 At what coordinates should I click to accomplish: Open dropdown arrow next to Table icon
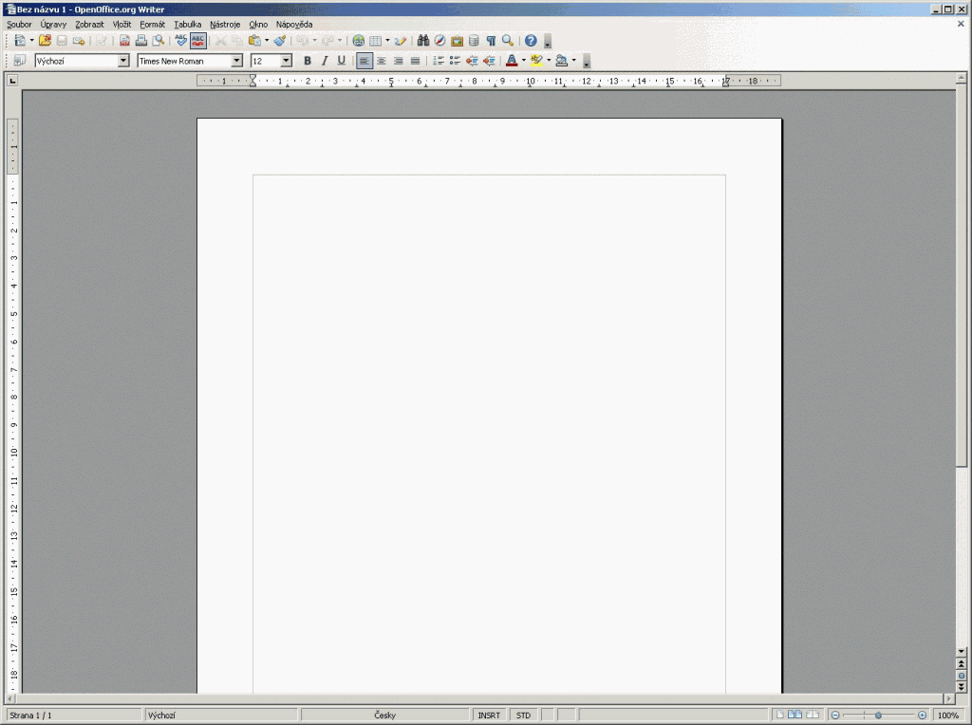point(387,41)
